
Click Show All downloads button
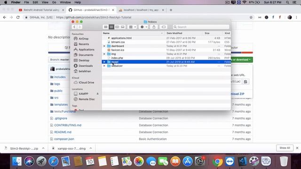click(x=285, y=148)
